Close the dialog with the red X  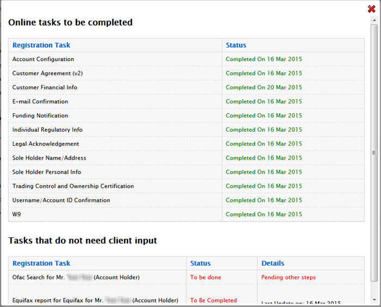coord(372,9)
